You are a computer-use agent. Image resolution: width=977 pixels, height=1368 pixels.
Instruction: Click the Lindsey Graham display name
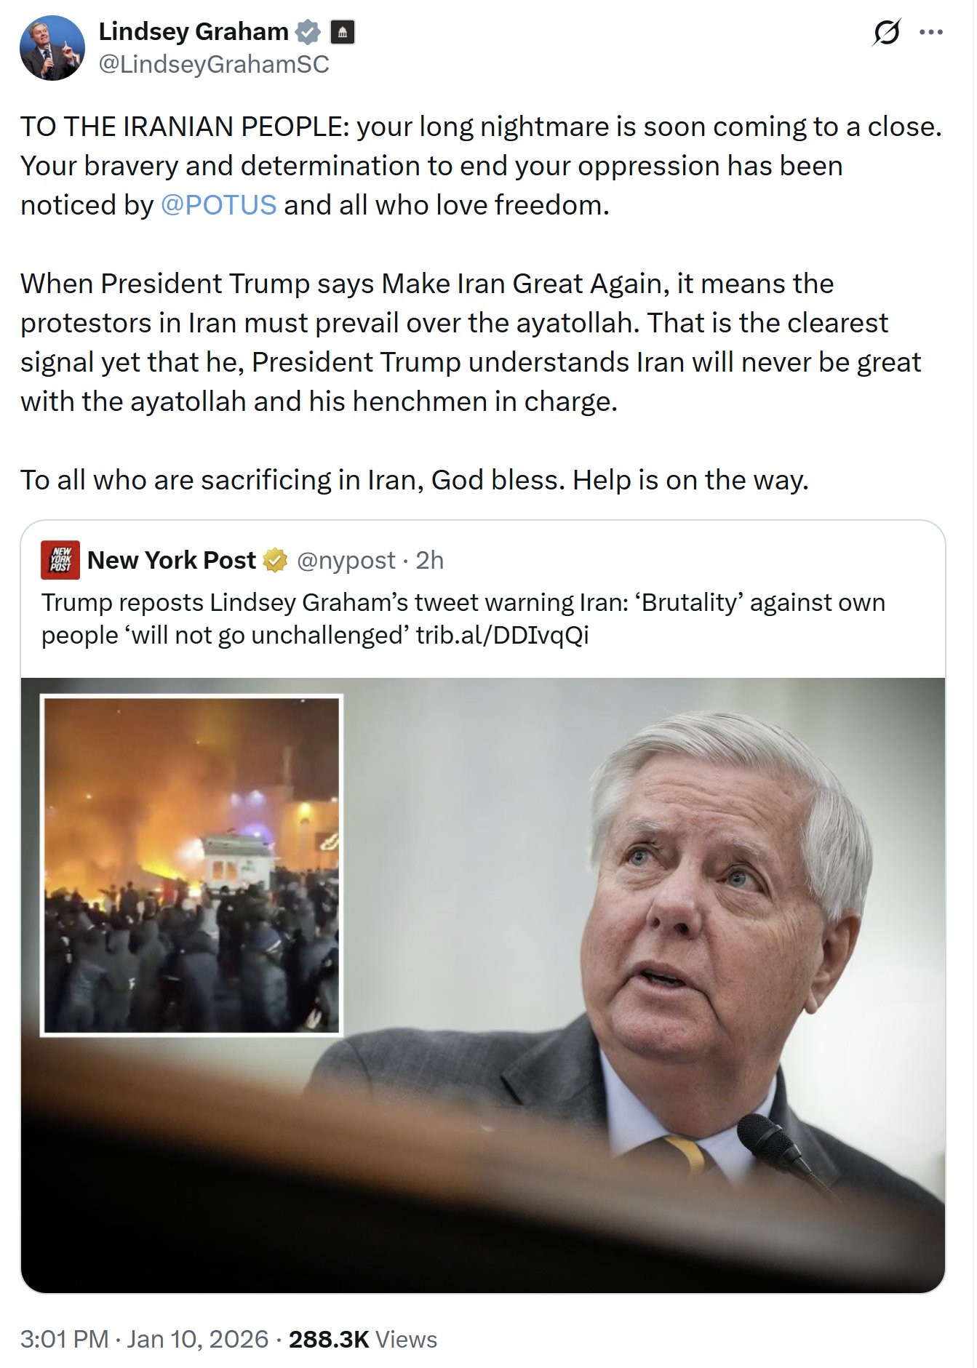pyautogui.click(x=194, y=32)
